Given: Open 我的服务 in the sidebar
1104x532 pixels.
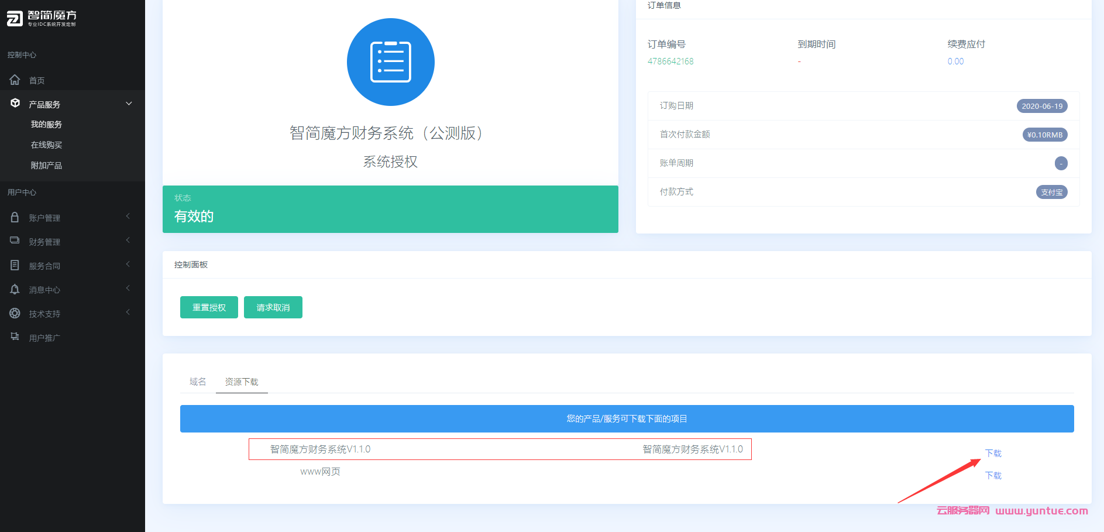Looking at the screenshot, I should click(46, 125).
